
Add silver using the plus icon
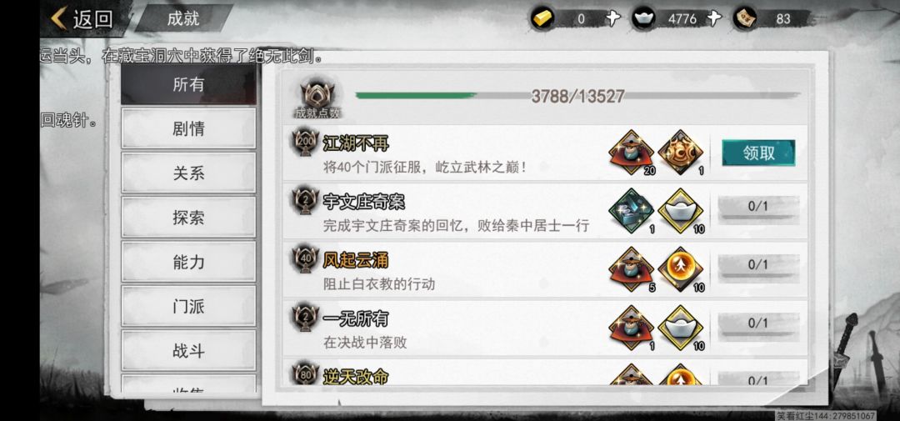[713, 18]
